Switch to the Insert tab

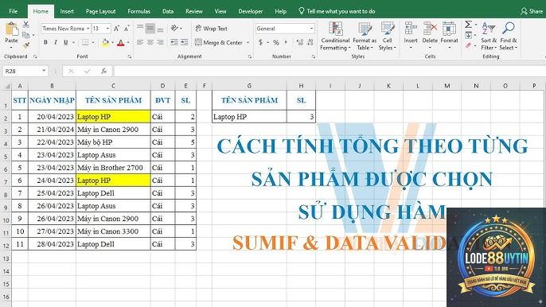click(x=67, y=11)
